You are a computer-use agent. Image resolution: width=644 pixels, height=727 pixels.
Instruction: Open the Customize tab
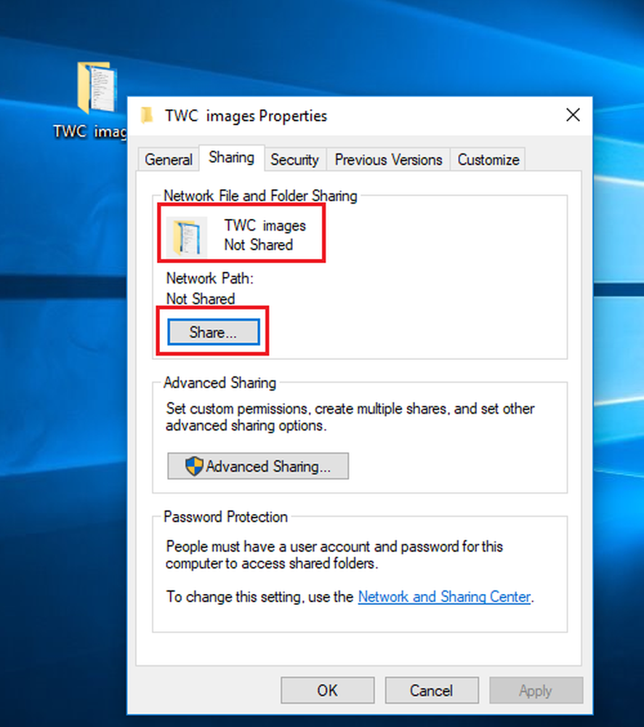[488, 160]
